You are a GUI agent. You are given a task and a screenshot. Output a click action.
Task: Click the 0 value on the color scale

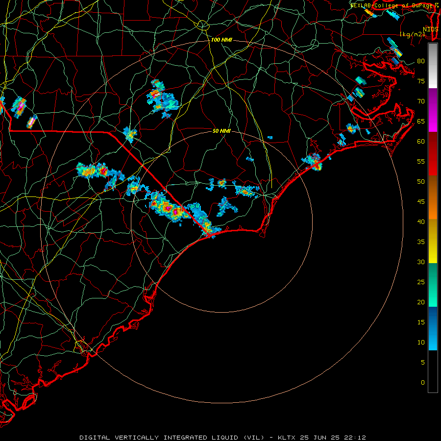(423, 383)
